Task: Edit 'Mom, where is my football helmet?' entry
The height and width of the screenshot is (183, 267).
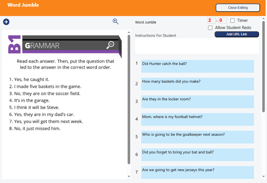Action: pos(197,119)
